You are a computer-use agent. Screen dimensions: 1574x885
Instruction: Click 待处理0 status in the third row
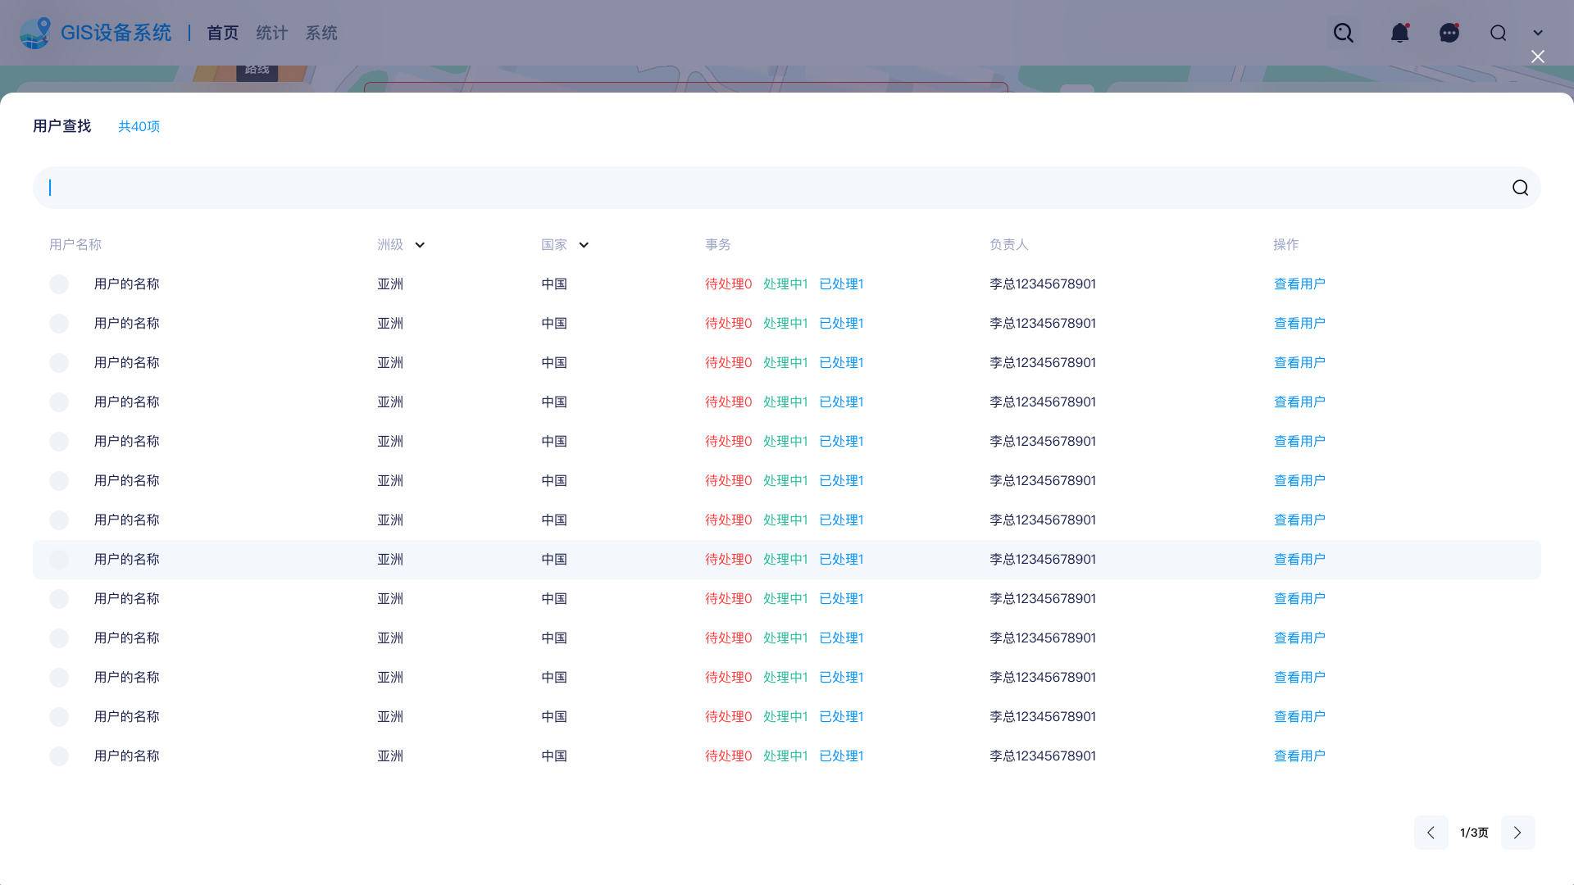coord(728,363)
